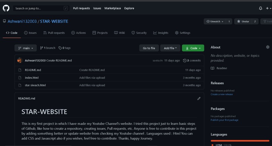Fork the repository

coord(267,21)
